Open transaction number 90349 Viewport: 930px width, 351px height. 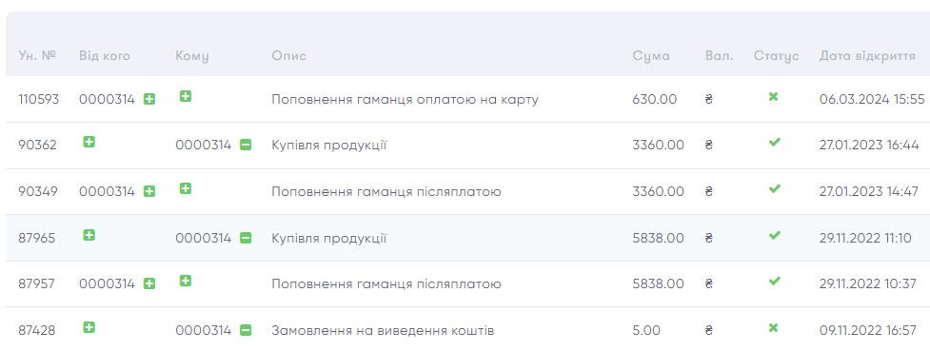click(x=38, y=191)
